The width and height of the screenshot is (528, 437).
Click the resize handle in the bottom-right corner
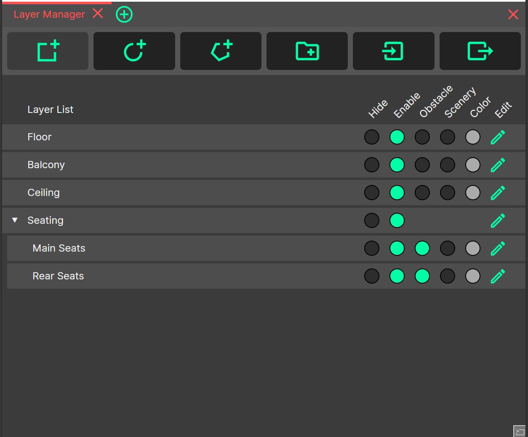519,431
